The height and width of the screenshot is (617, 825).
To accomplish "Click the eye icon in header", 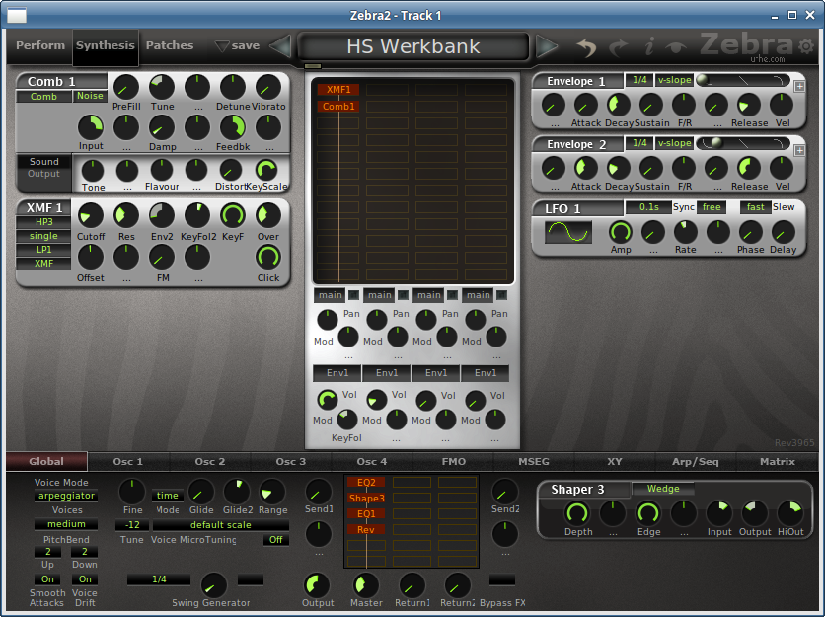I will pyautogui.click(x=676, y=47).
